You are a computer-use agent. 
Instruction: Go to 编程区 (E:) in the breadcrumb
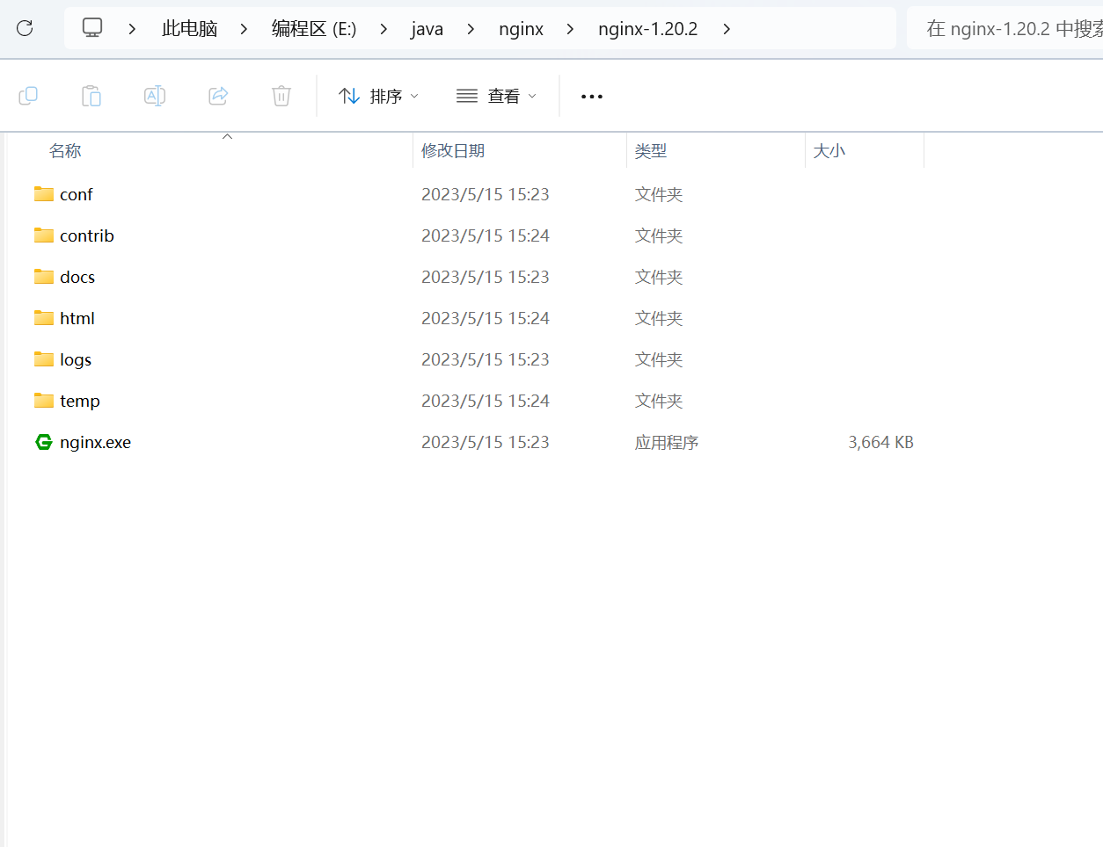pos(314,29)
